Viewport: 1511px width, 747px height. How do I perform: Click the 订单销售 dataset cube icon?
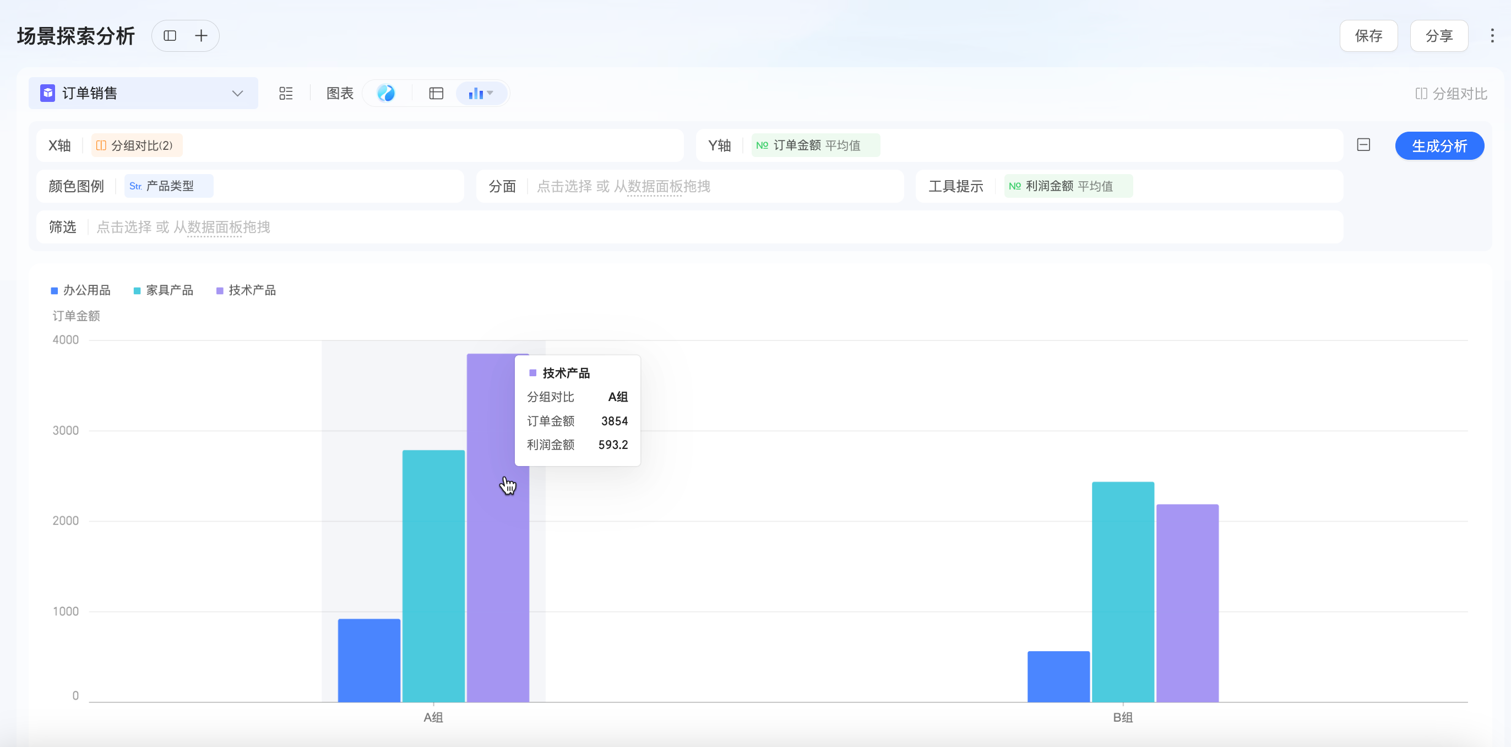click(47, 93)
